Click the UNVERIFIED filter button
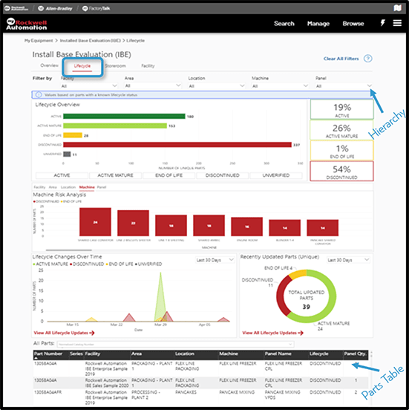The height and width of the screenshot is (410, 409). click(276, 175)
